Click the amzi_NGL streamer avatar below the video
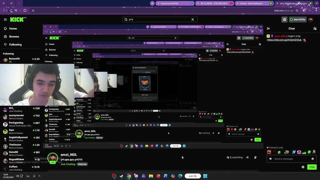The width and height of the screenshot is (320, 180). tap(52, 158)
